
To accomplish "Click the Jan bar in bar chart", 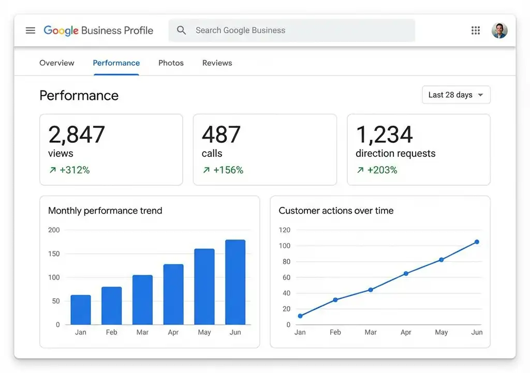I will [x=81, y=310].
